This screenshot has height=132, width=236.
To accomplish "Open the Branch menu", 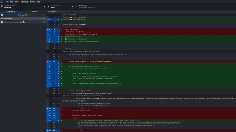I will [32, 2].
